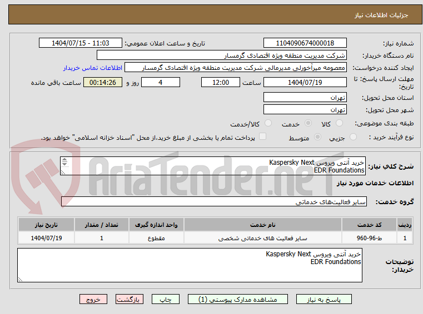Click the استان محل تحویل field

tap(305, 97)
